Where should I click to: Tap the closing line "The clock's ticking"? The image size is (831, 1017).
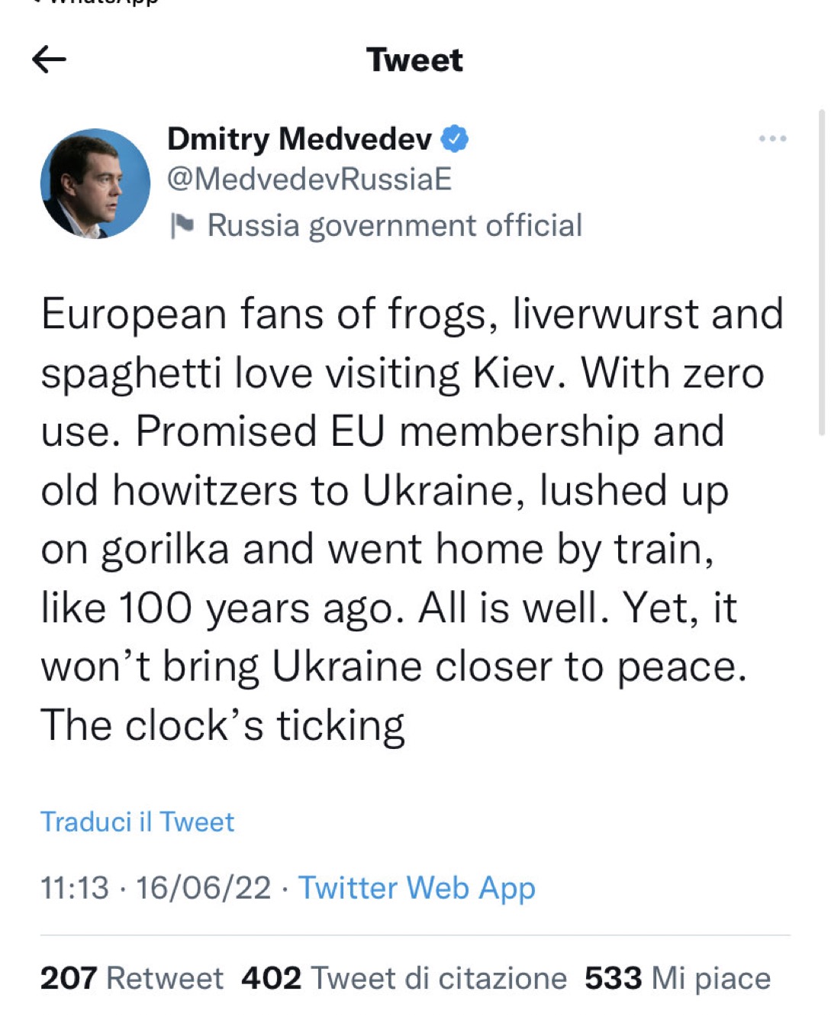[222, 725]
